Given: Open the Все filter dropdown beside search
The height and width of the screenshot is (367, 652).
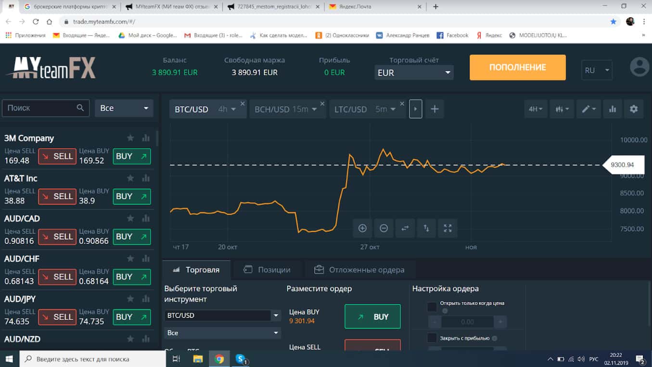Looking at the screenshot, I should 124,108.
